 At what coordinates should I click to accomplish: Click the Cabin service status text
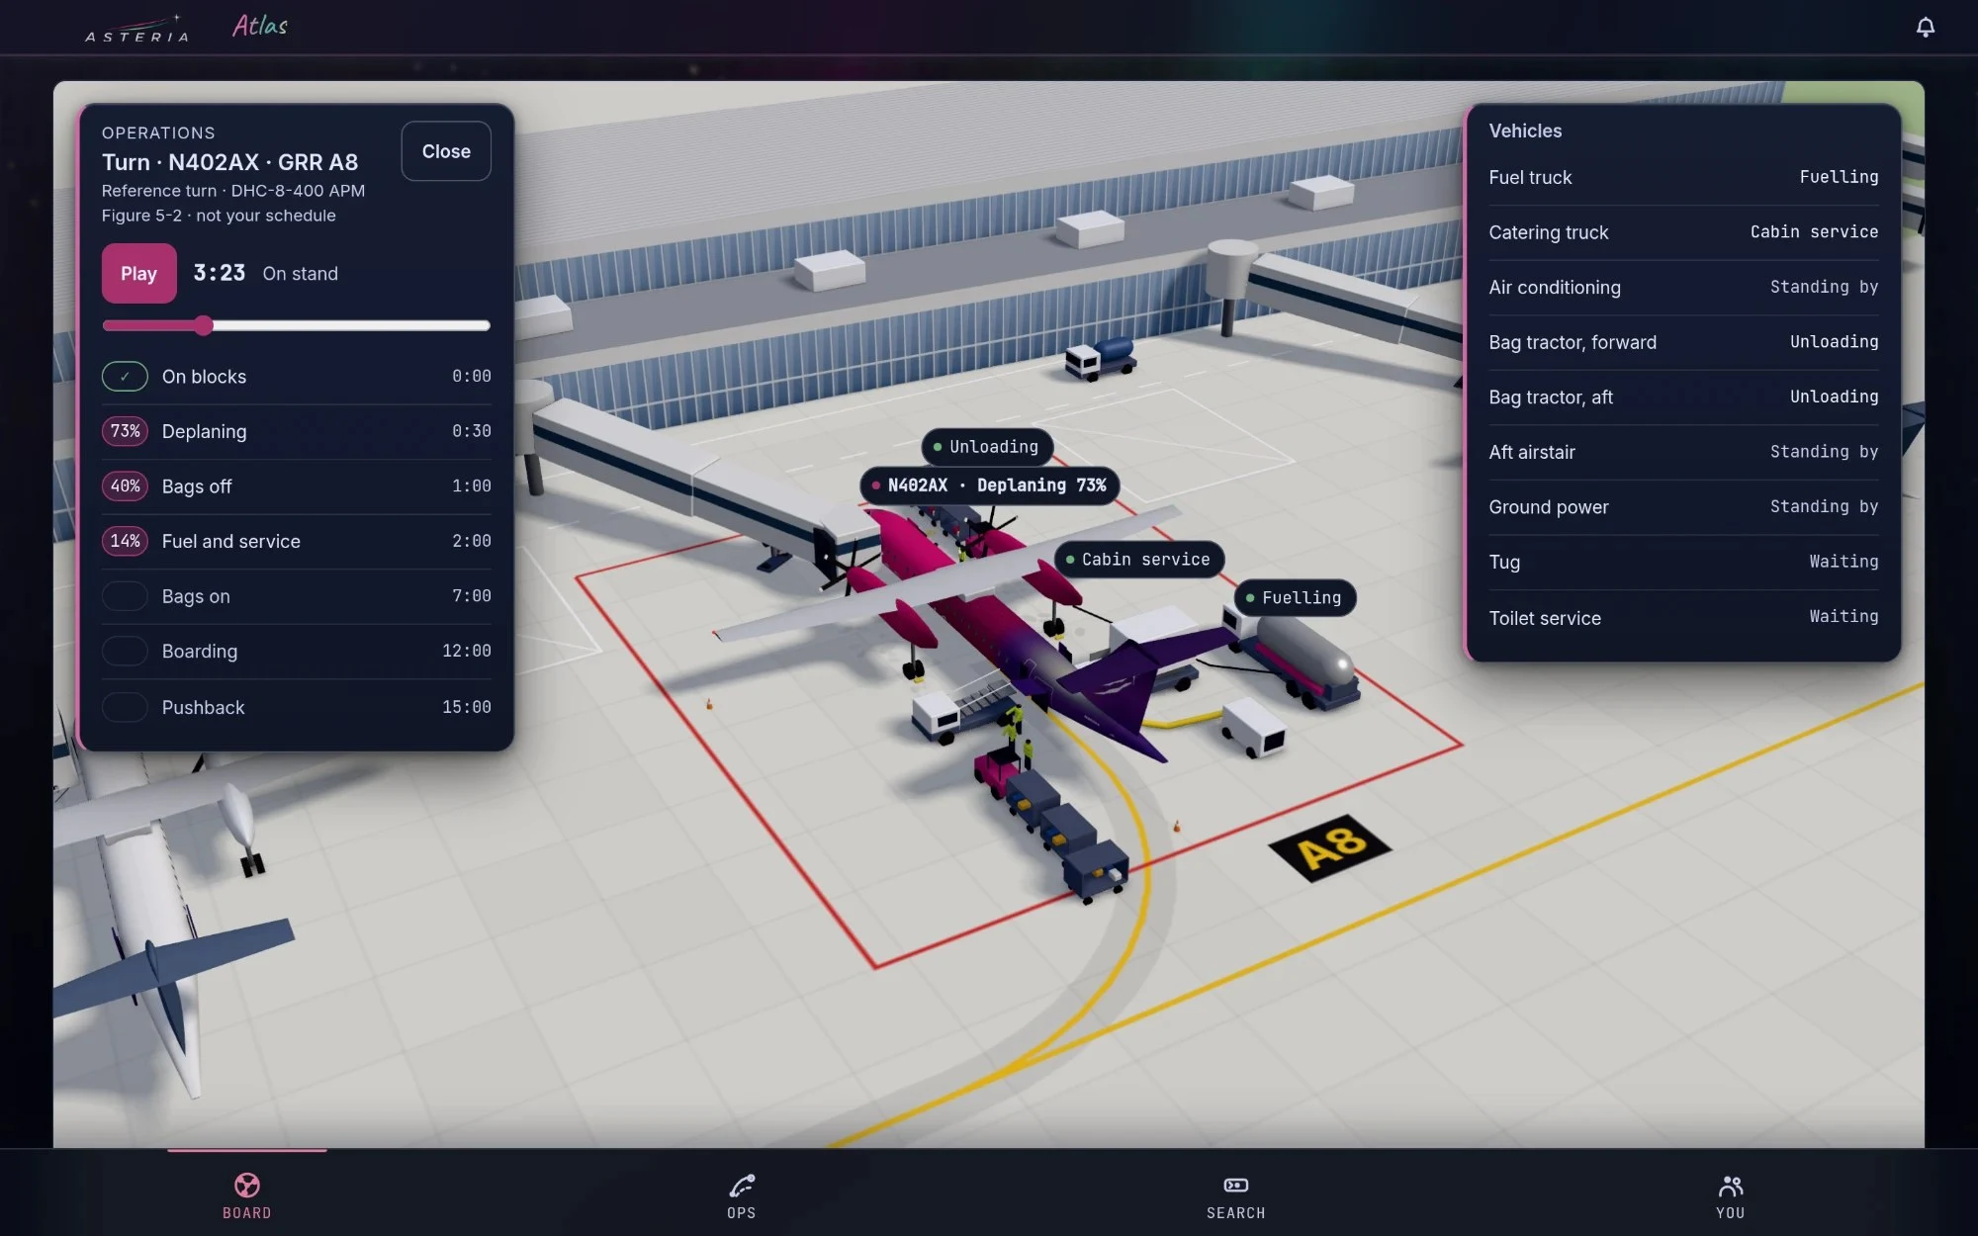click(x=1814, y=231)
